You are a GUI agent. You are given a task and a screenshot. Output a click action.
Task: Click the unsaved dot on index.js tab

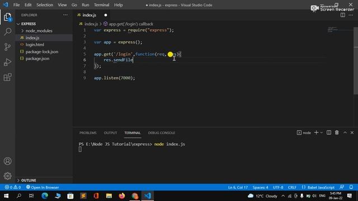pyautogui.click(x=106, y=15)
